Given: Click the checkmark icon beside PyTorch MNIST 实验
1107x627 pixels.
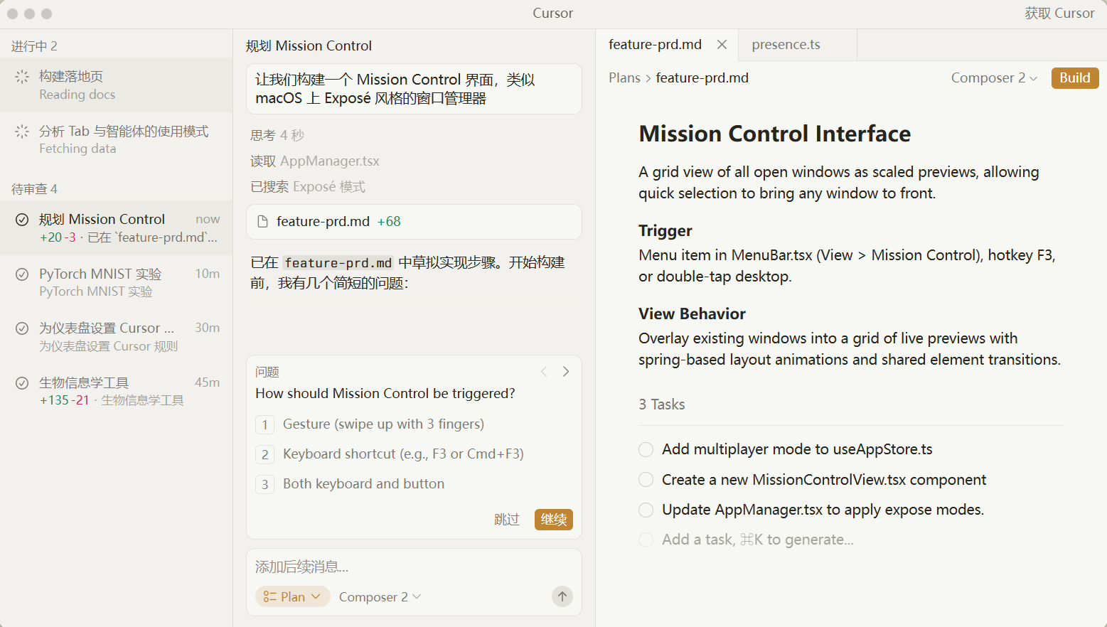Looking at the screenshot, I should click(x=22, y=274).
